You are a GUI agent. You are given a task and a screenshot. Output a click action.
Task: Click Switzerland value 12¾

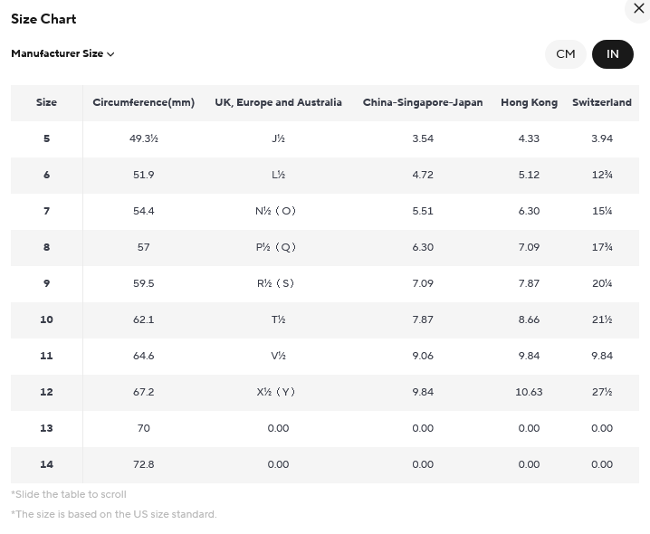point(602,175)
